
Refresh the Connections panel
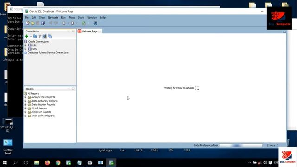point(35,36)
